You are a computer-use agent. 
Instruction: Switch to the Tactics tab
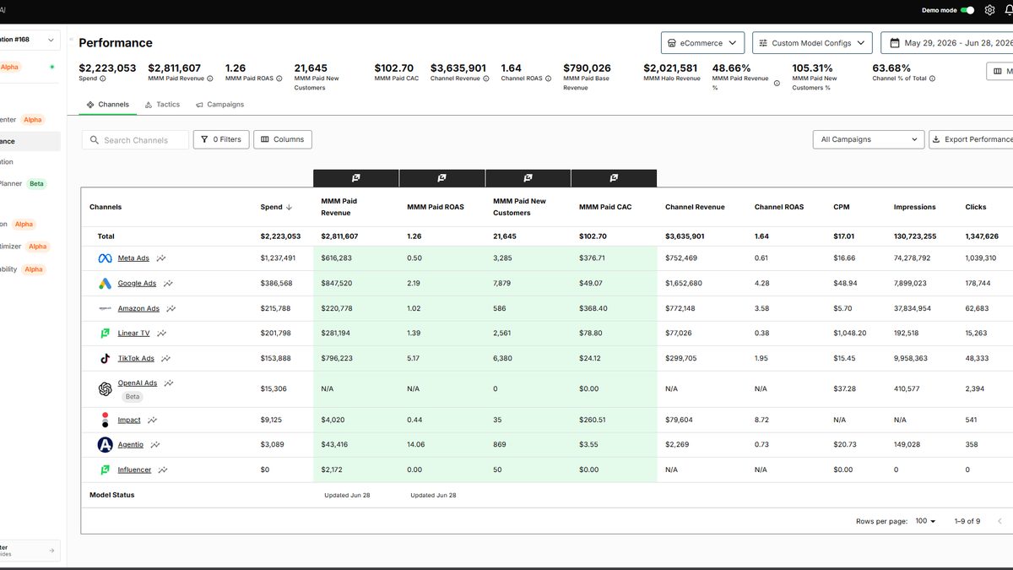coord(162,105)
